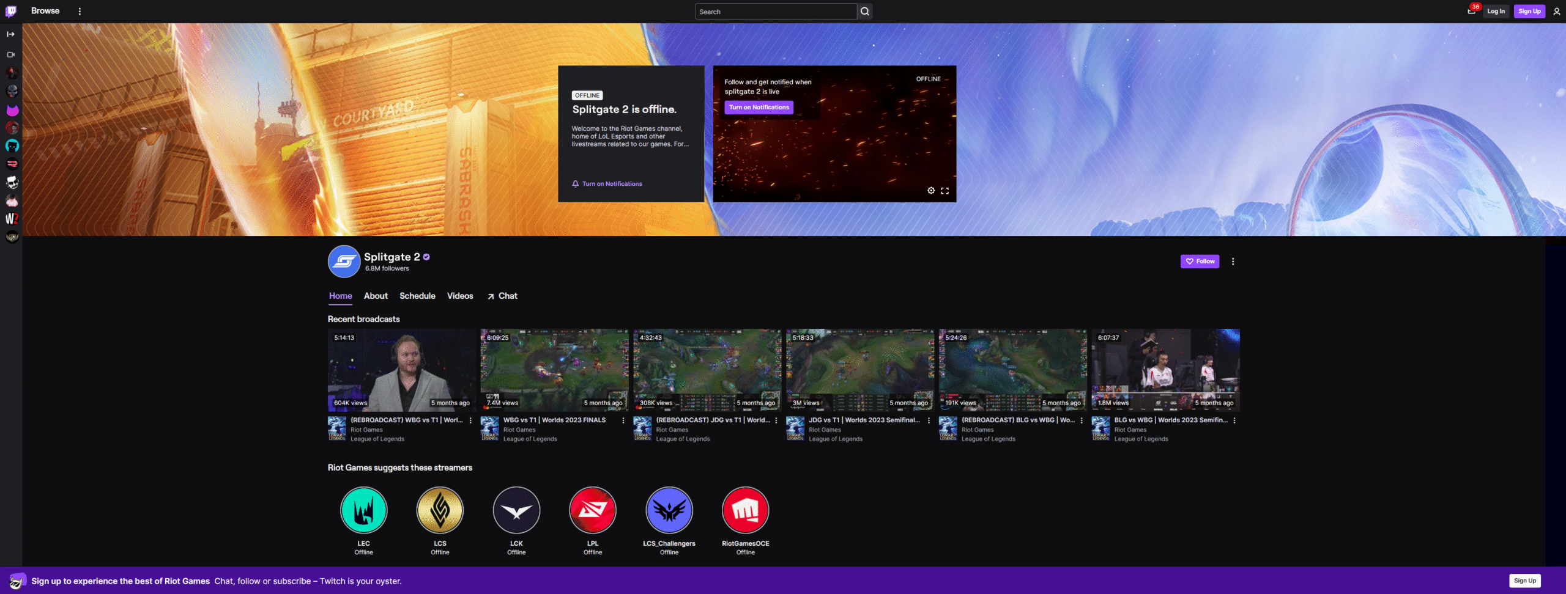Open channel options menu beside Follow
This screenshot has width=1566, height=594.
tap(1233, 261)
